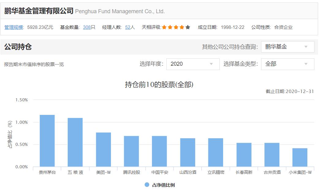Click the fourth rating star
The height and width of the screenshot is (191, 319).
[x=181, y=27]
